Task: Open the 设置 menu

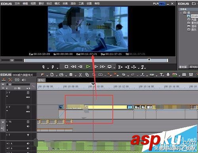Action: pyautogui.click(x=89, y=4)
